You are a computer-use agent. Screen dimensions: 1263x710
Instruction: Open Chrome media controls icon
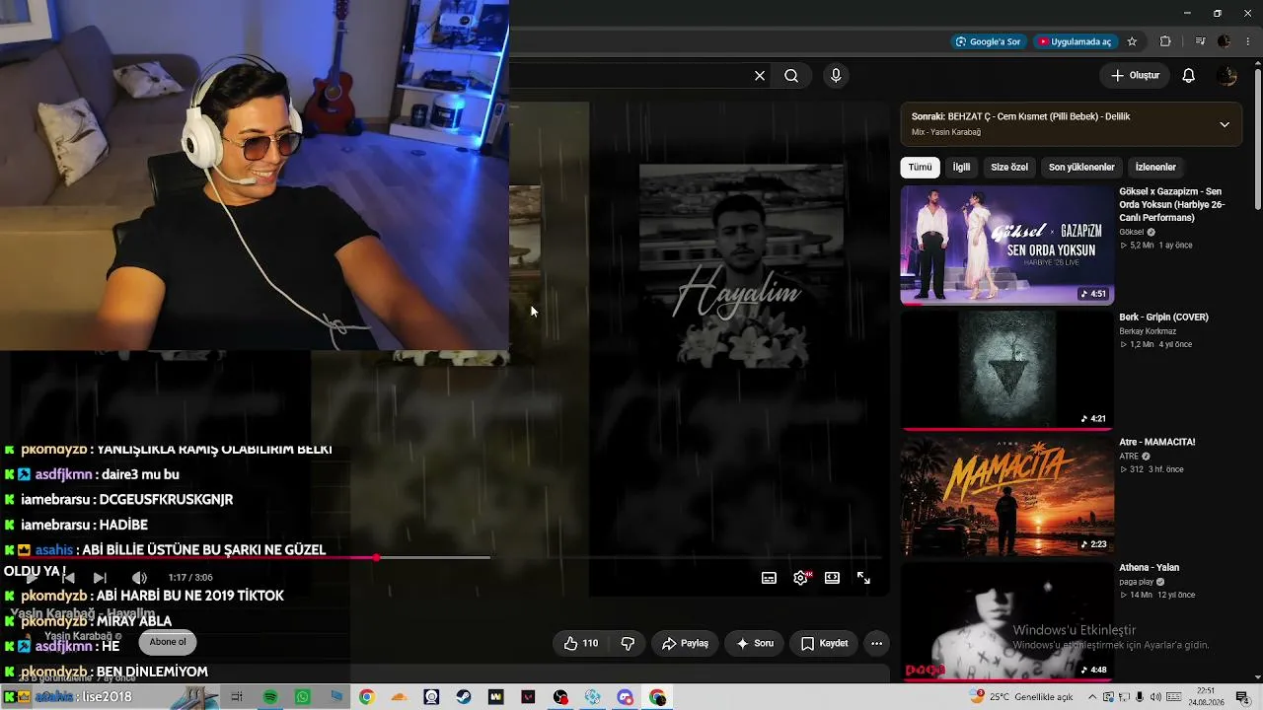pyautogui.click(x=1200, y=41)
